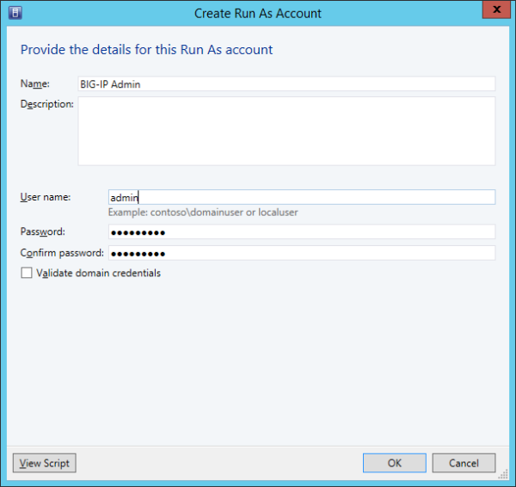
Task: Click the User name label text
Action: (x=45, y=197)
